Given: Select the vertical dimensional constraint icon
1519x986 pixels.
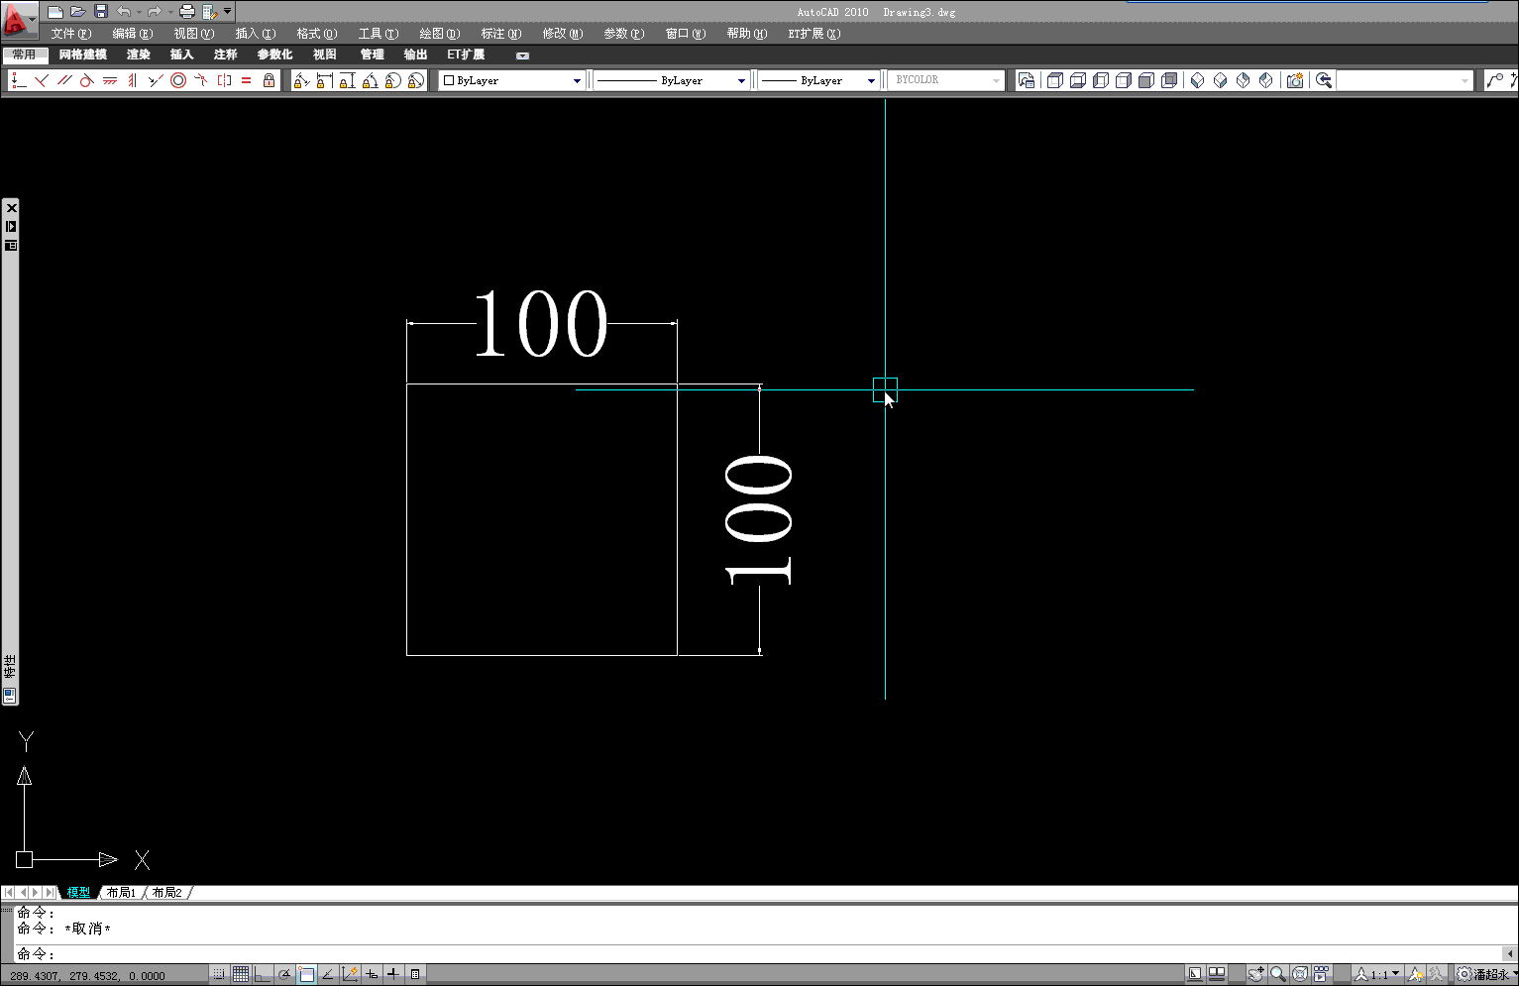Looking at the screenshot, I should pos(347,80).
